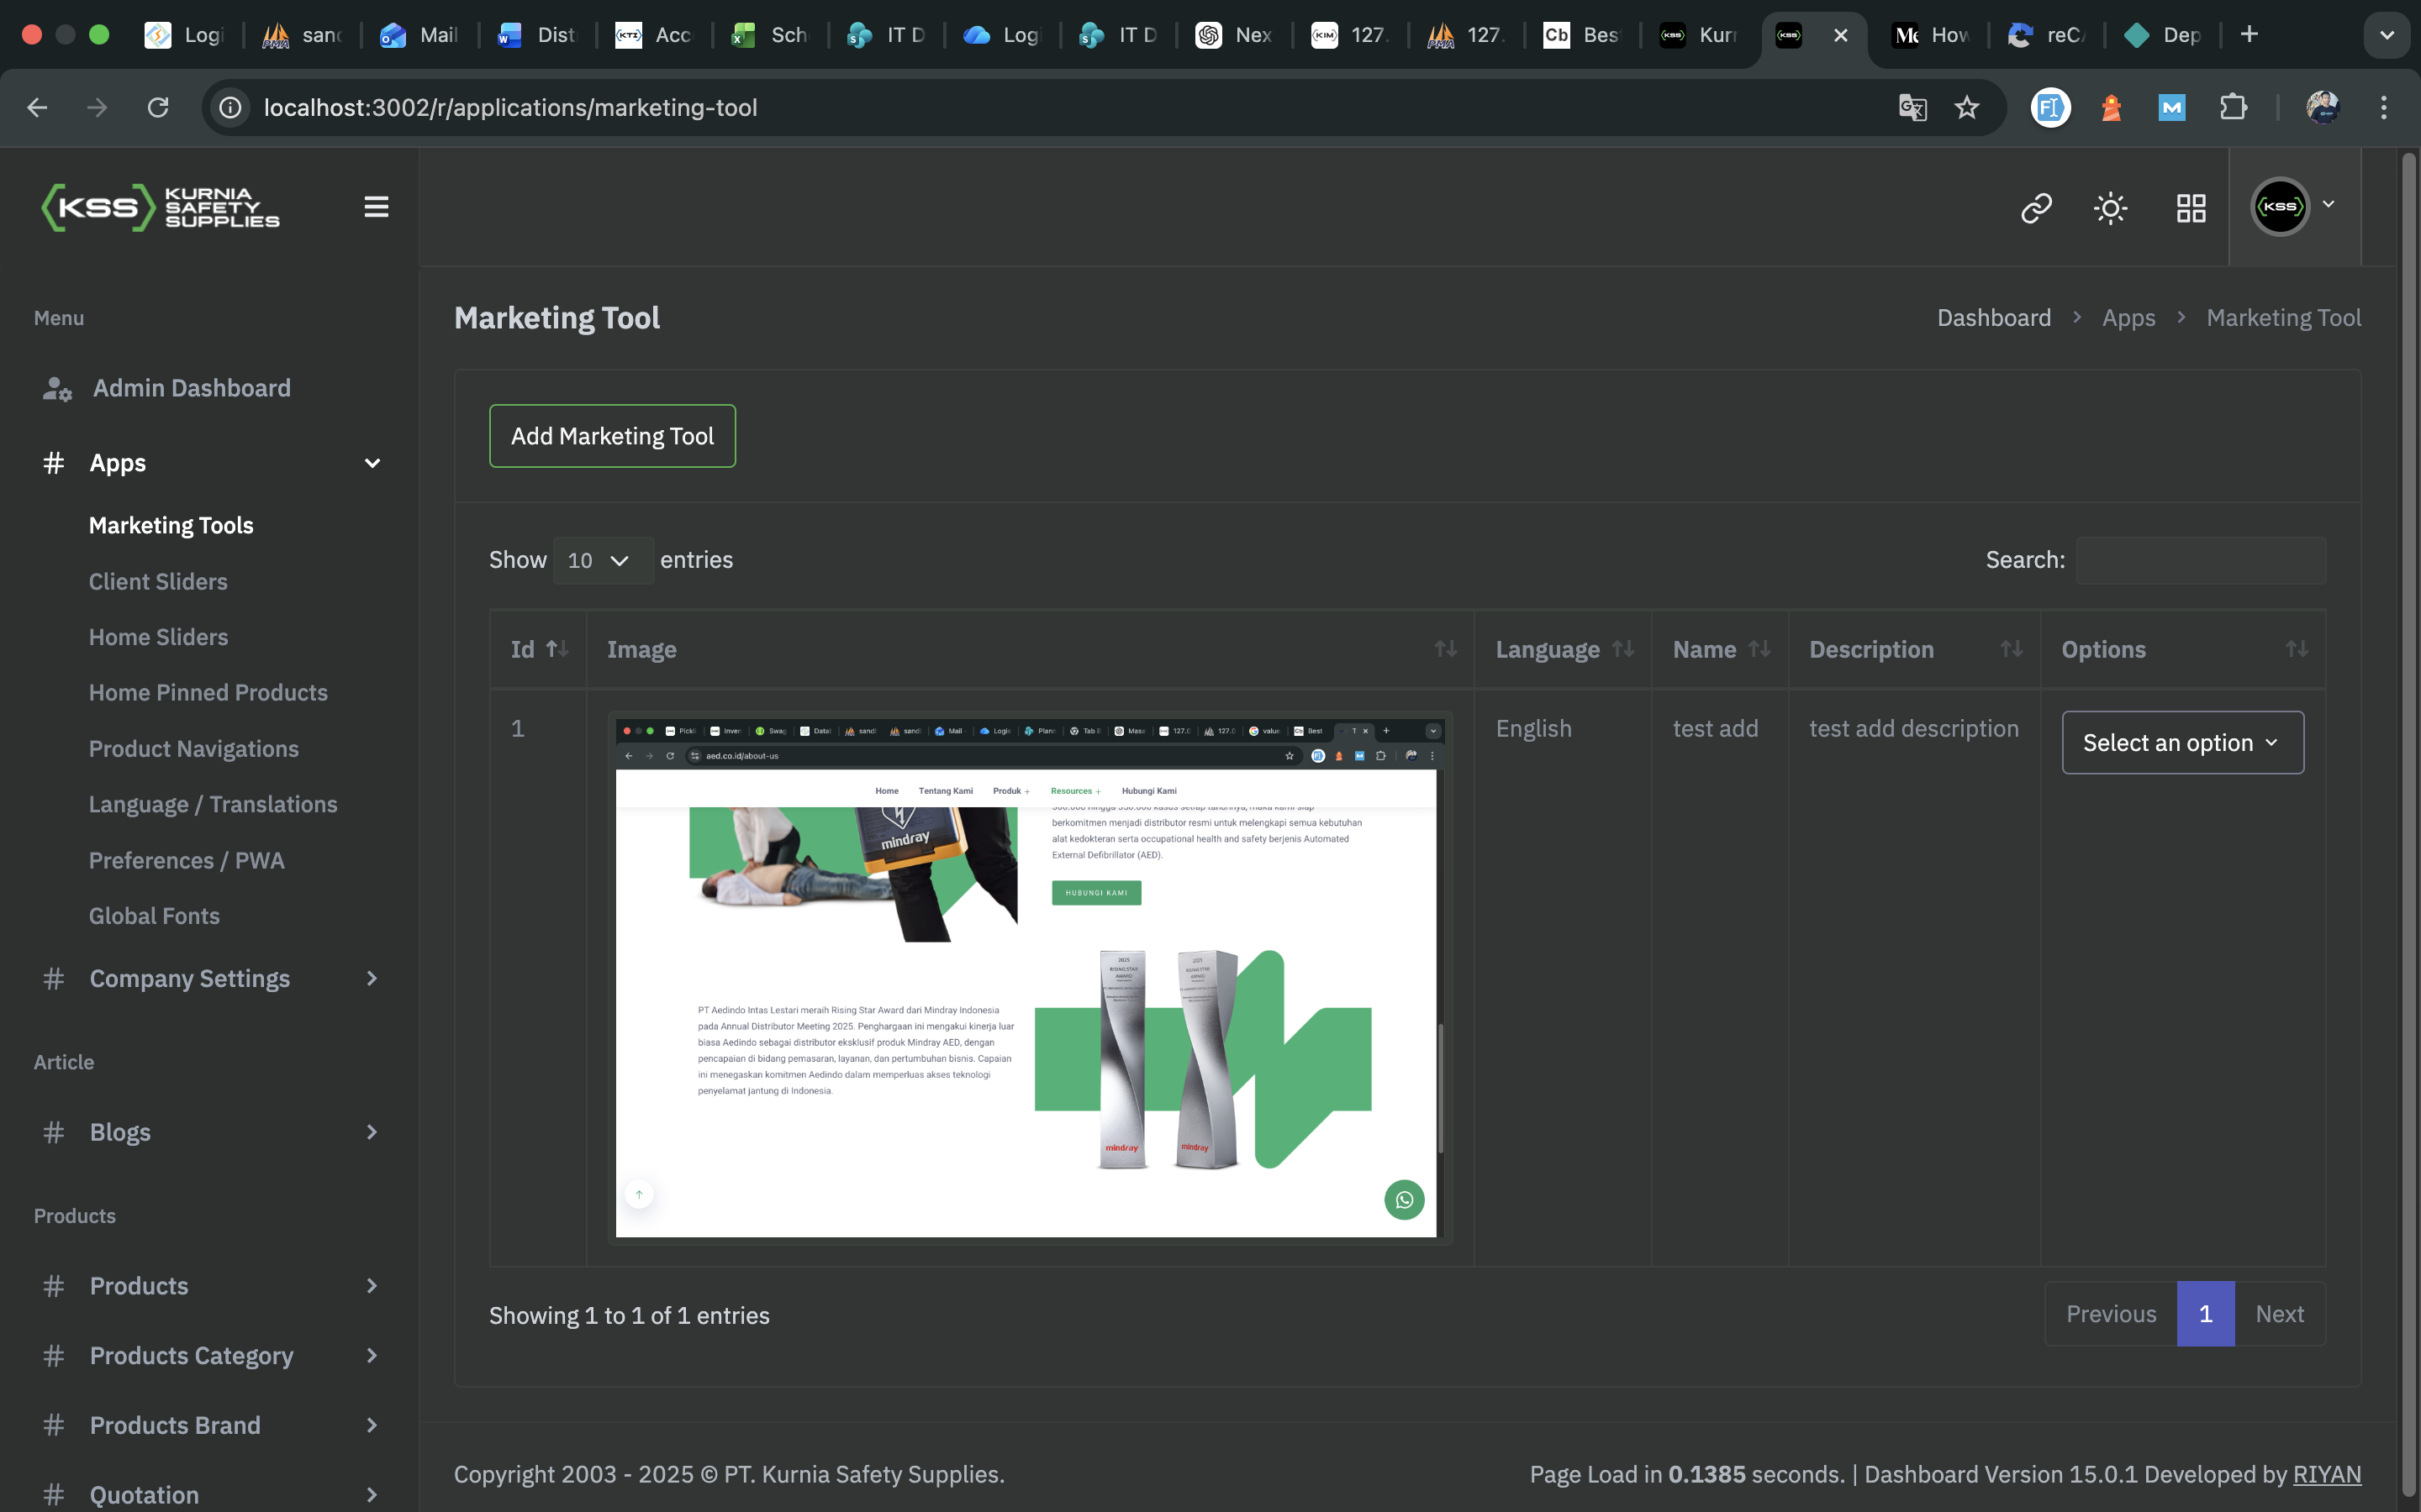Sort table by the Id column

(539, 649)
